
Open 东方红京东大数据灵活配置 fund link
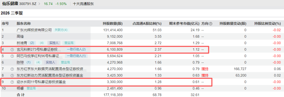(x=52, y=69)
